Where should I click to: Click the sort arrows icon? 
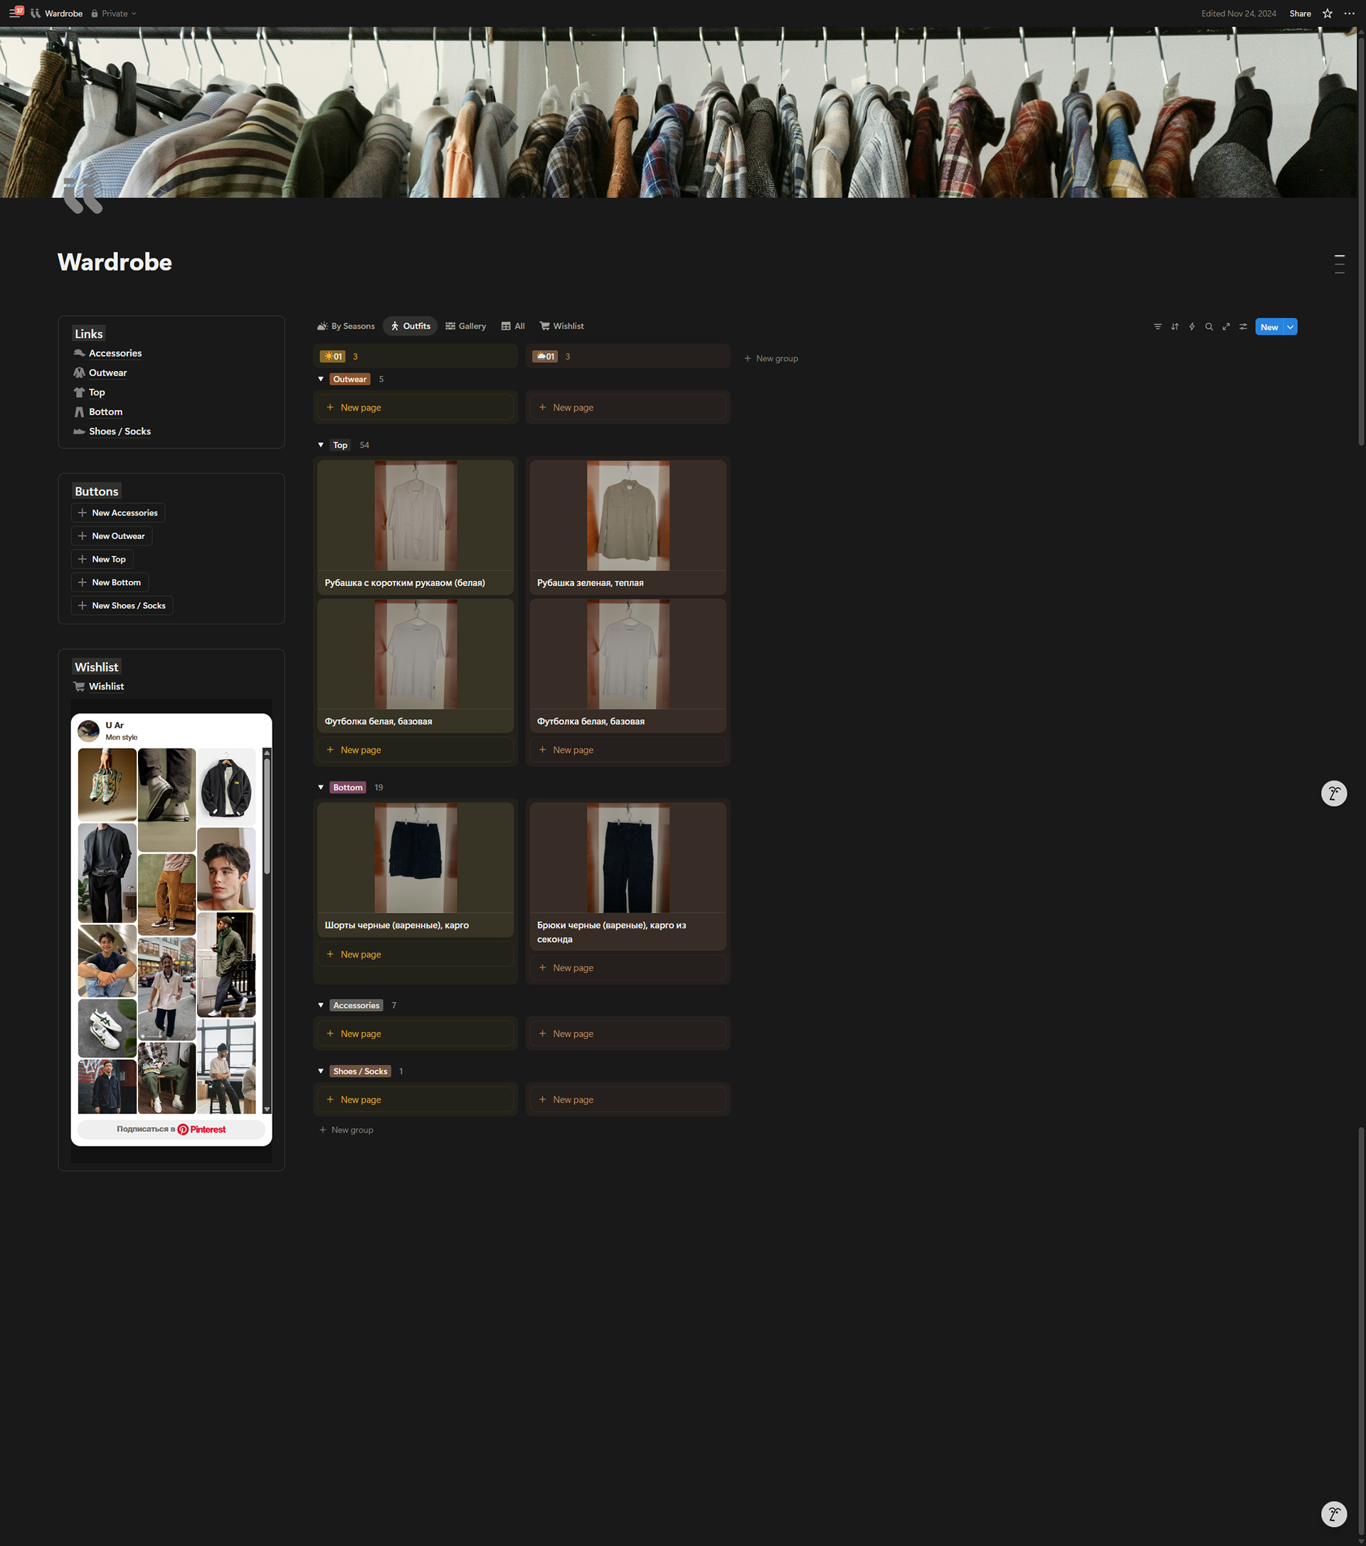pos(1175,327)
